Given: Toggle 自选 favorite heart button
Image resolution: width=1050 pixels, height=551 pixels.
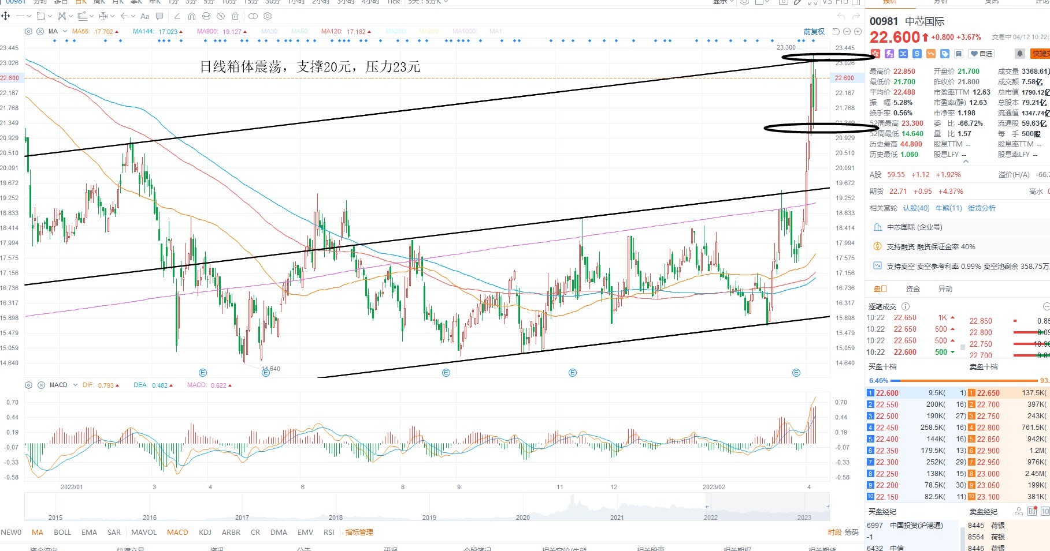Looking at the screenshot, I should click(982, 54).
